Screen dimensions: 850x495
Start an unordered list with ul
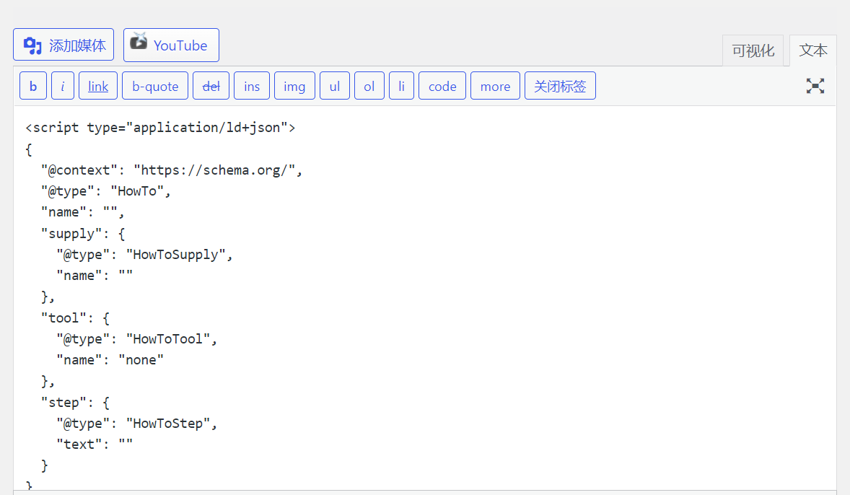coord(334,85)
